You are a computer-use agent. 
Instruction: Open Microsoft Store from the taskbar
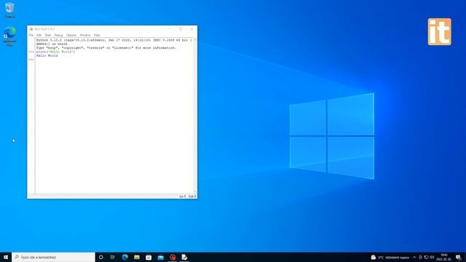tap(149, 257)
